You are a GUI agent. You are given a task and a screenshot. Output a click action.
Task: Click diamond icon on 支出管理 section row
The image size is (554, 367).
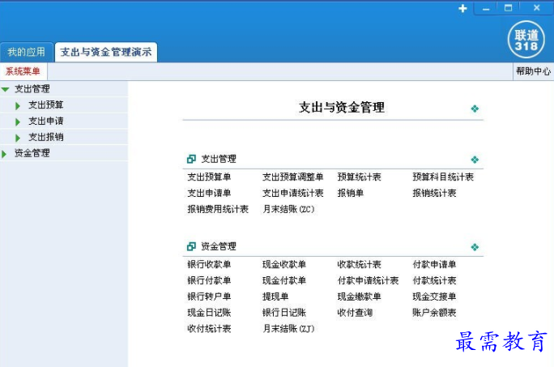click(x=475, y=160)
